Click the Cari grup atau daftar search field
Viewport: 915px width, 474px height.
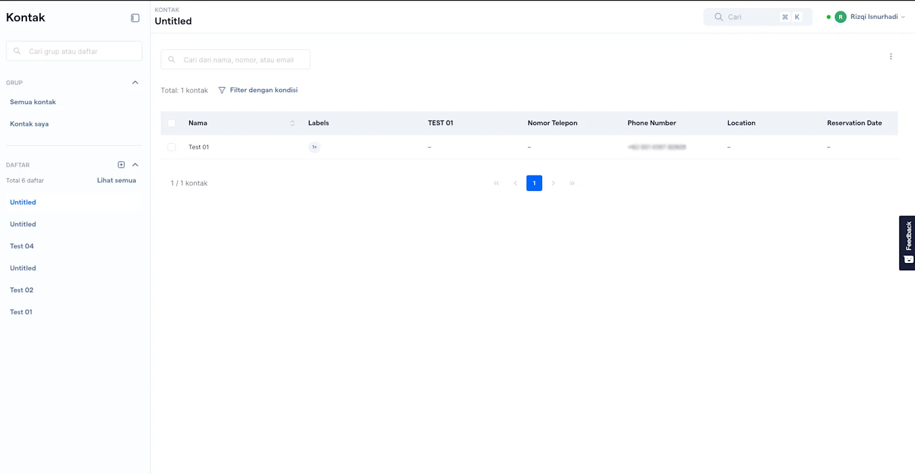pos(74,51)
